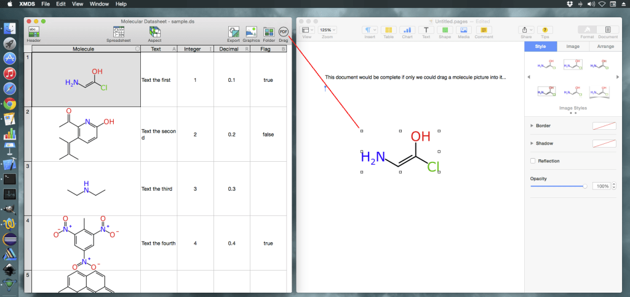Click the PDF Drag icon
The image size is (630, 297).
coord(284,31)
